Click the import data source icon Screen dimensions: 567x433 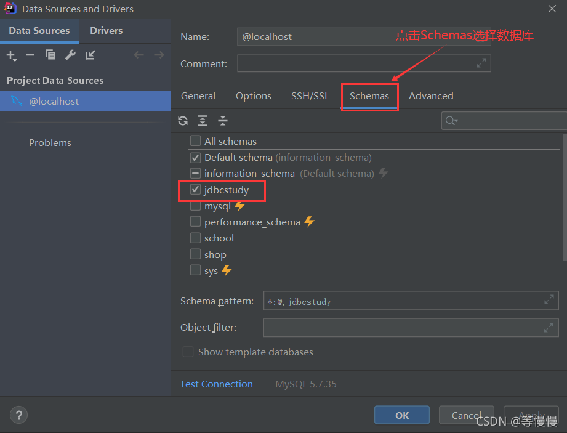point(90,55)
